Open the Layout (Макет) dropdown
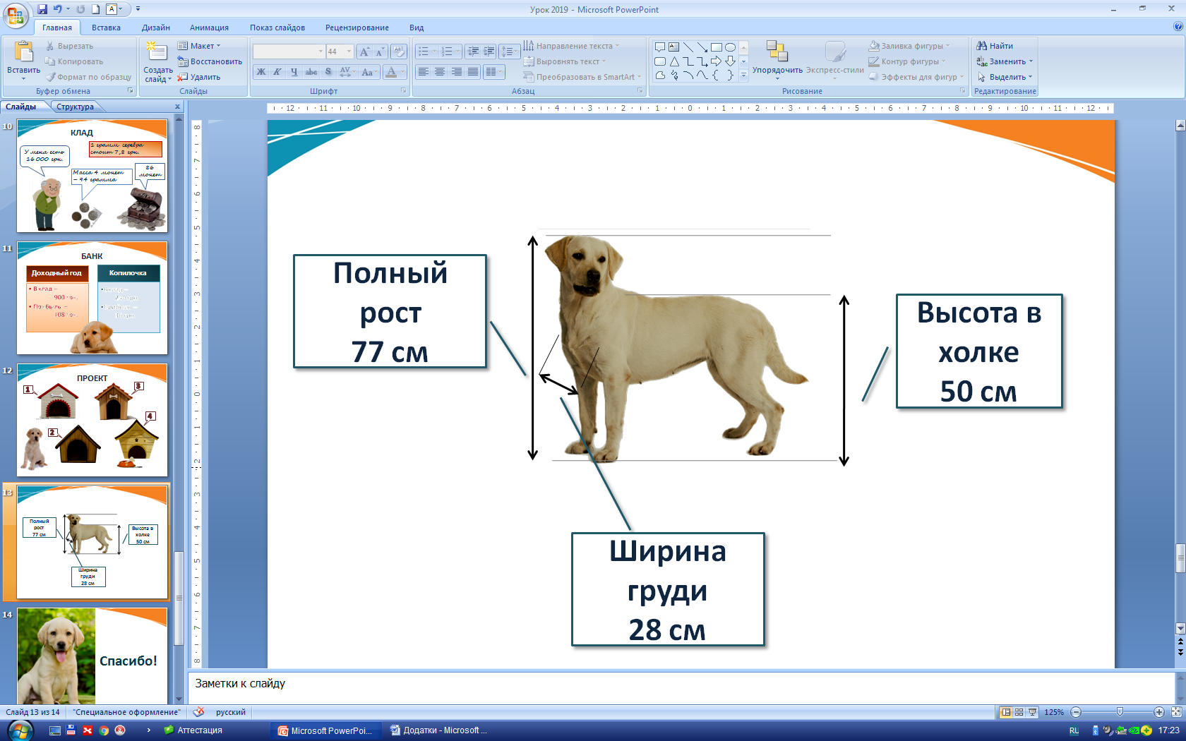The image size is (1186, 741). 200,46
